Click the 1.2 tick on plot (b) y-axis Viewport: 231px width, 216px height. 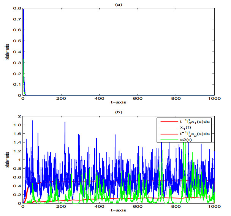coord(18,151)
